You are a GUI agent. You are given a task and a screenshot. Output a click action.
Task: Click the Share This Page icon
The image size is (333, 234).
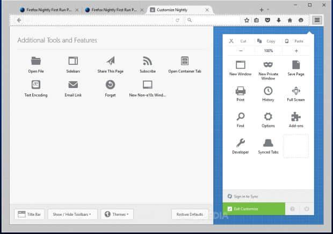tap(110, 61)
